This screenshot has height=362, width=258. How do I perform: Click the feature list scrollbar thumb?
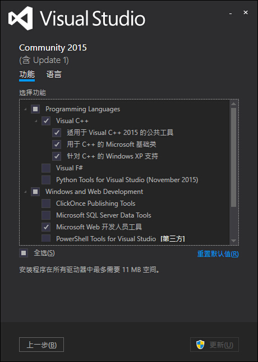233,157
